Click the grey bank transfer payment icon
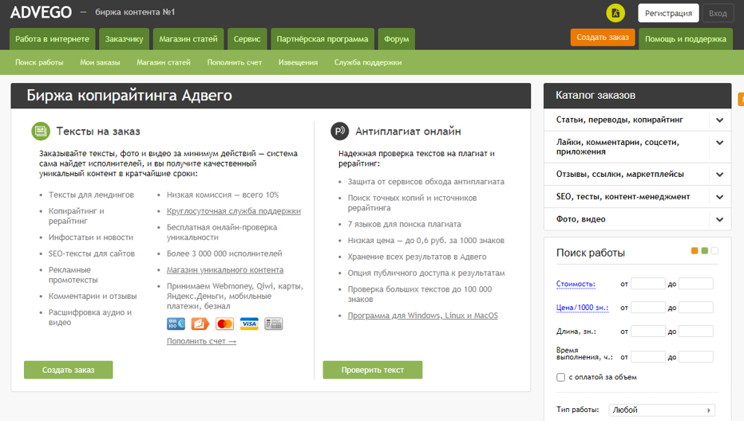The height and width of the screenshot is (424, 744). tap(274, 324)
